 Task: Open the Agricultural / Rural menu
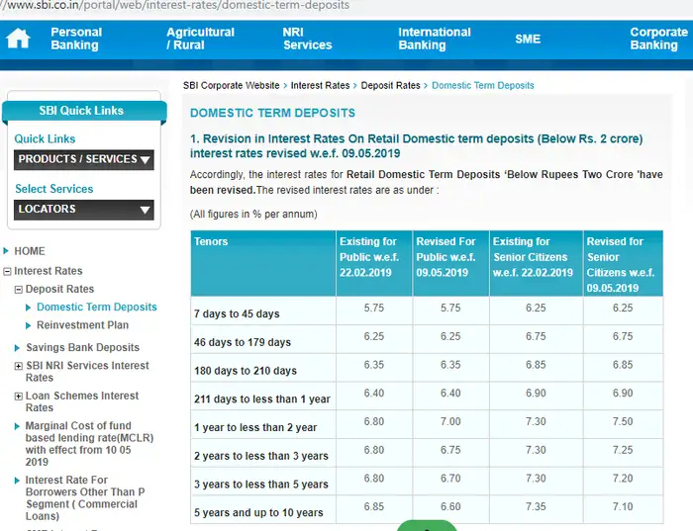(x=200, y=39)
